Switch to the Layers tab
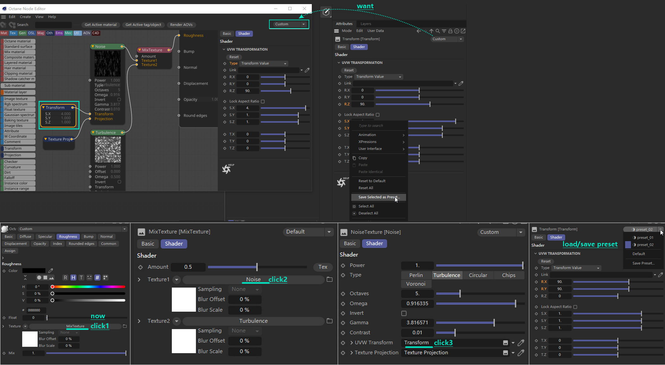The image size is (665, 365). click(x=366, y=24)
